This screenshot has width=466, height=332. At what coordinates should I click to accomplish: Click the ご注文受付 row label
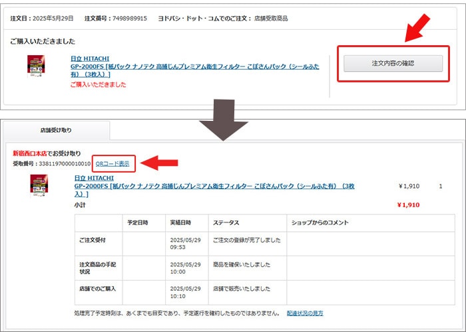coord(93,240)
